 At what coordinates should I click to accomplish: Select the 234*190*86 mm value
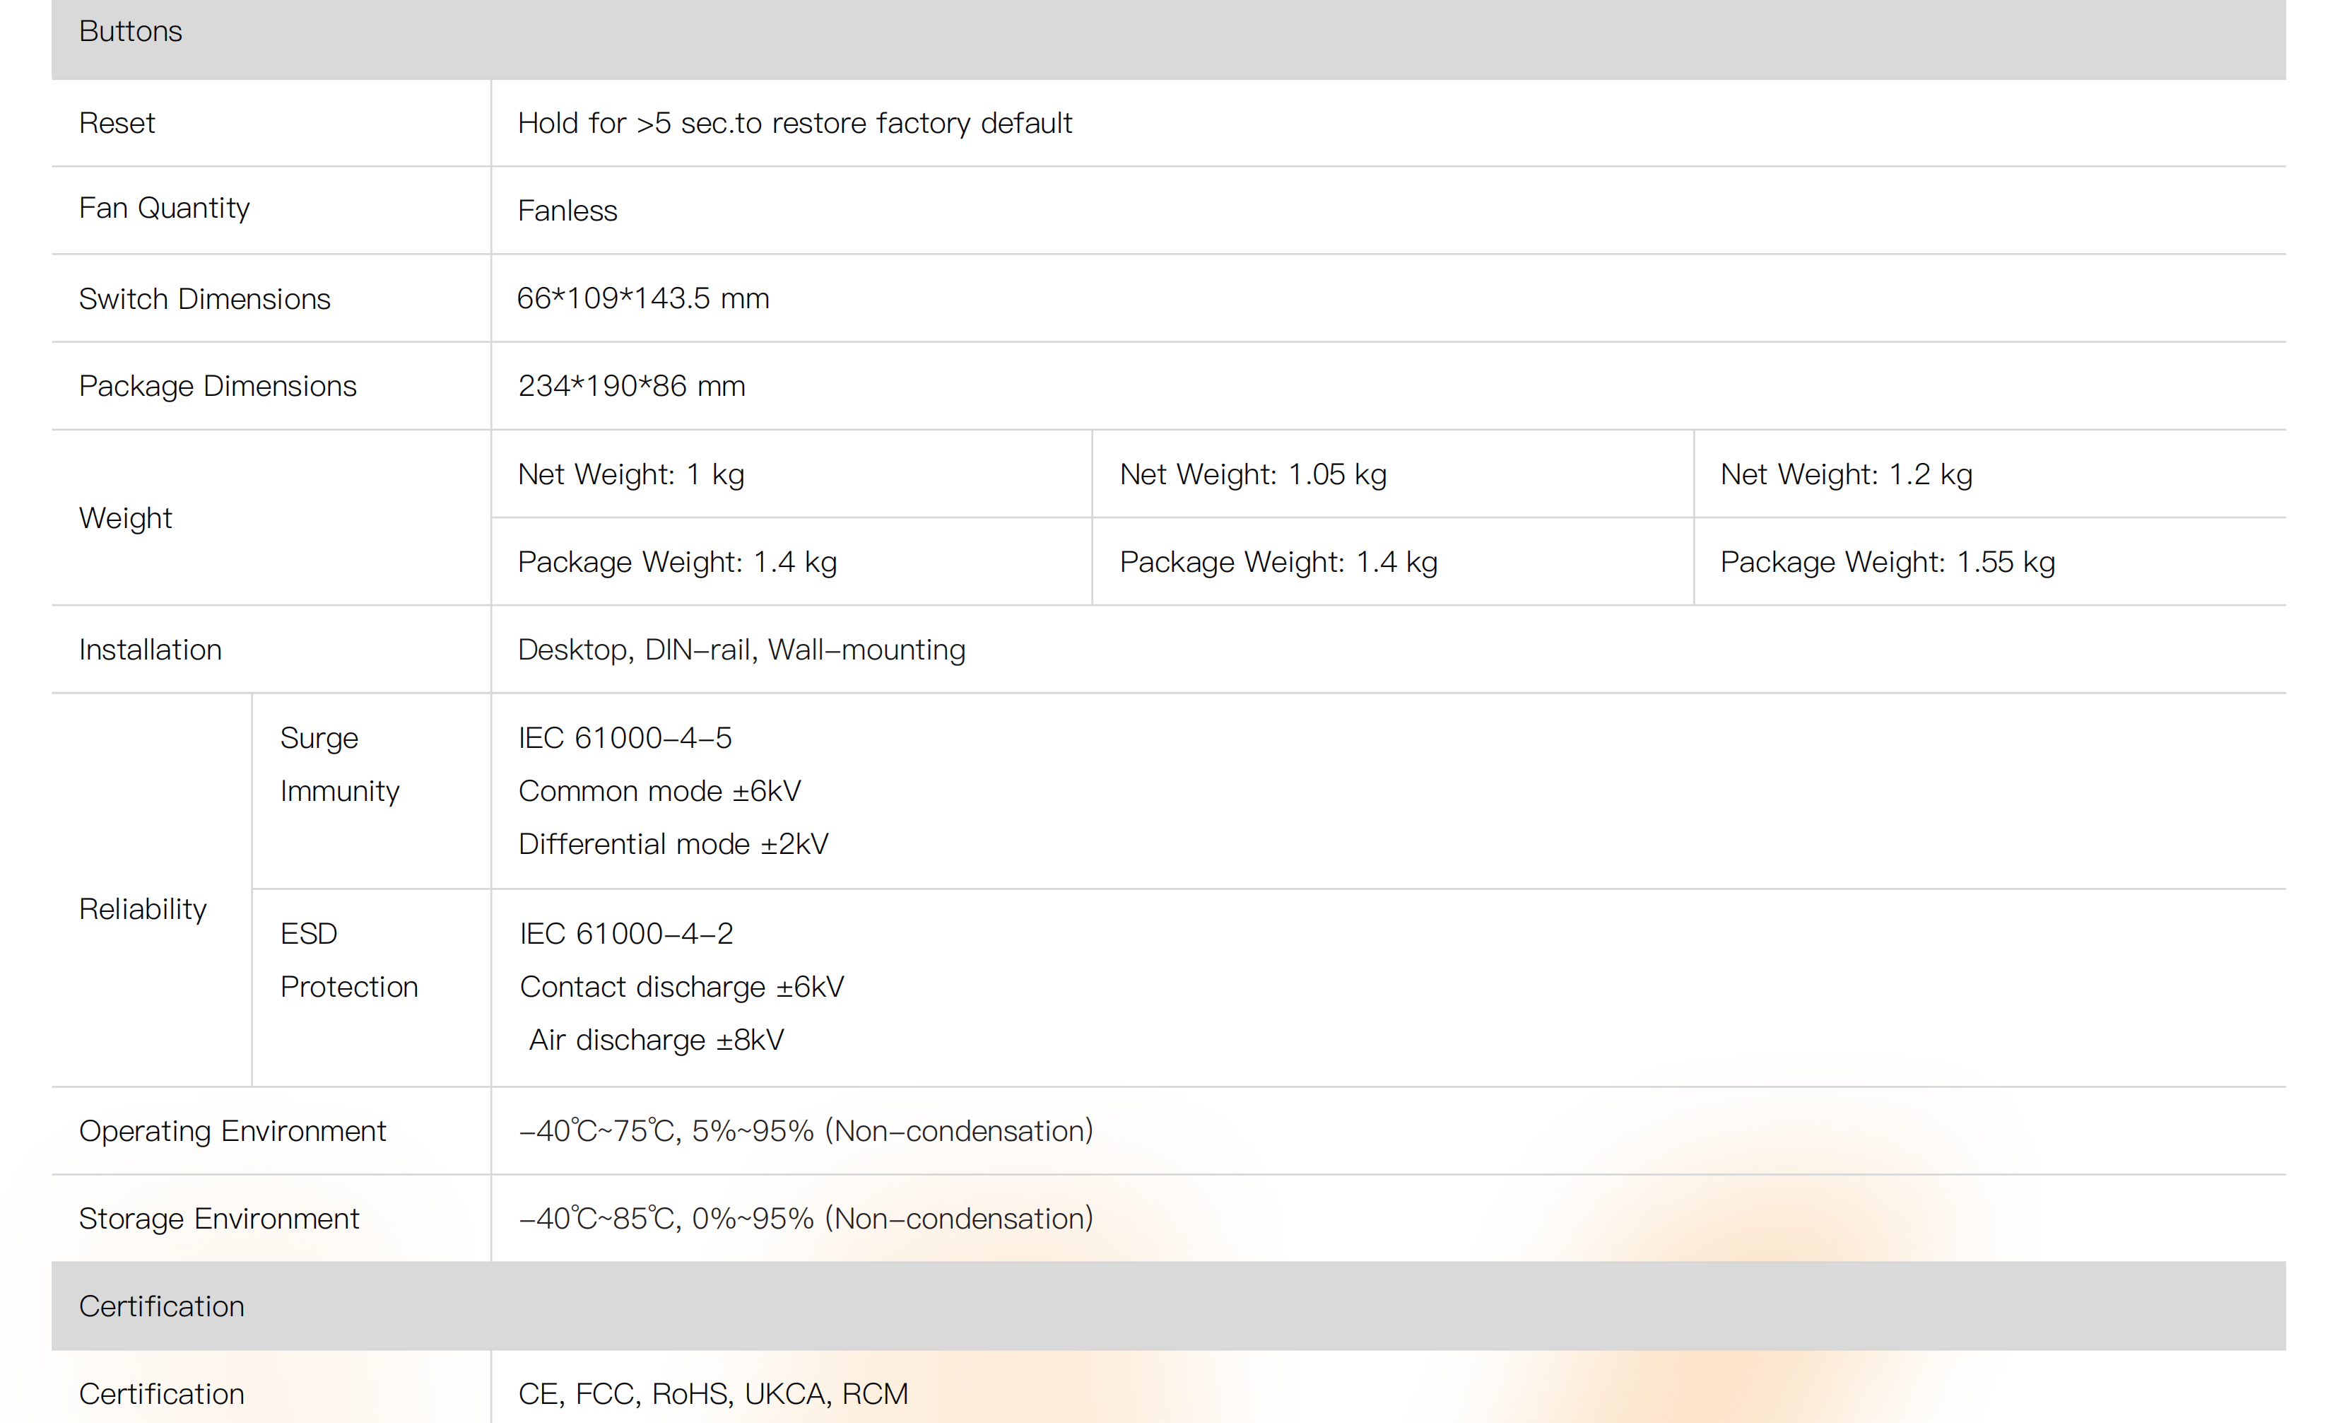click(631, 386)
